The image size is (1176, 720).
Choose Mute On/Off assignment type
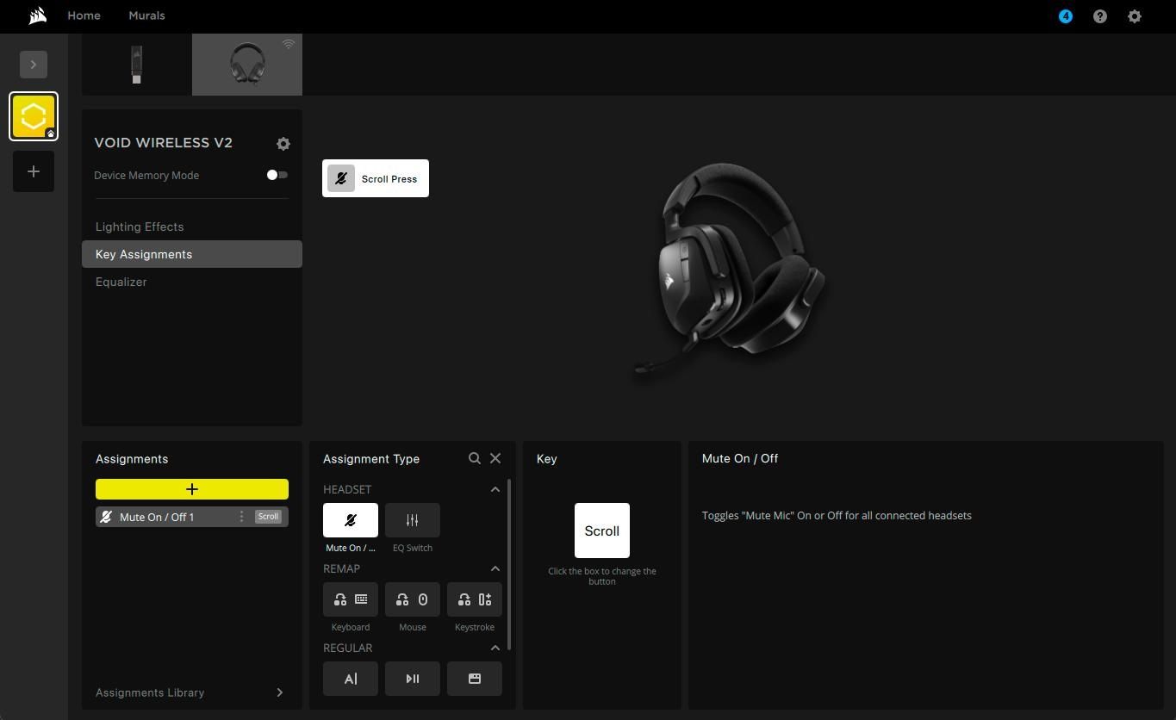click(351, 520)
